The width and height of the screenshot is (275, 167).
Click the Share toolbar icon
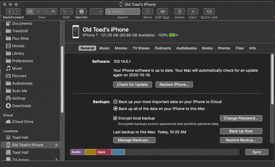pyautogui.click(x=148, y=12)
